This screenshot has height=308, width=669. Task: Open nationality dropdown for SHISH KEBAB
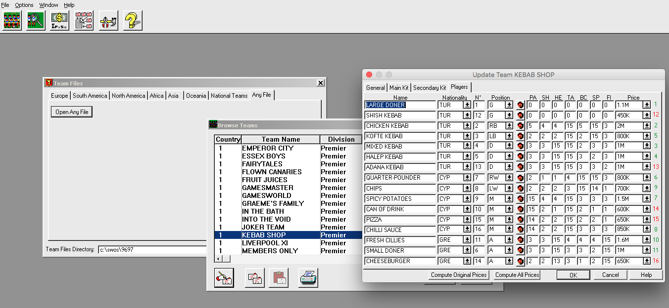[x=467, y=115]
